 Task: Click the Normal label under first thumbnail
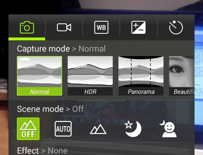click(39, 92)
